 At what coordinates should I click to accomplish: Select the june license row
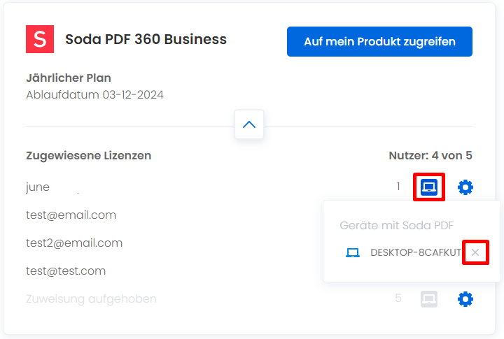(249, 187)
